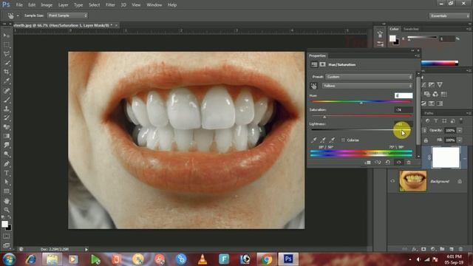
Task: Click the layer mask icon beside Hue/Saturation
Action: (x=322, y=64)
